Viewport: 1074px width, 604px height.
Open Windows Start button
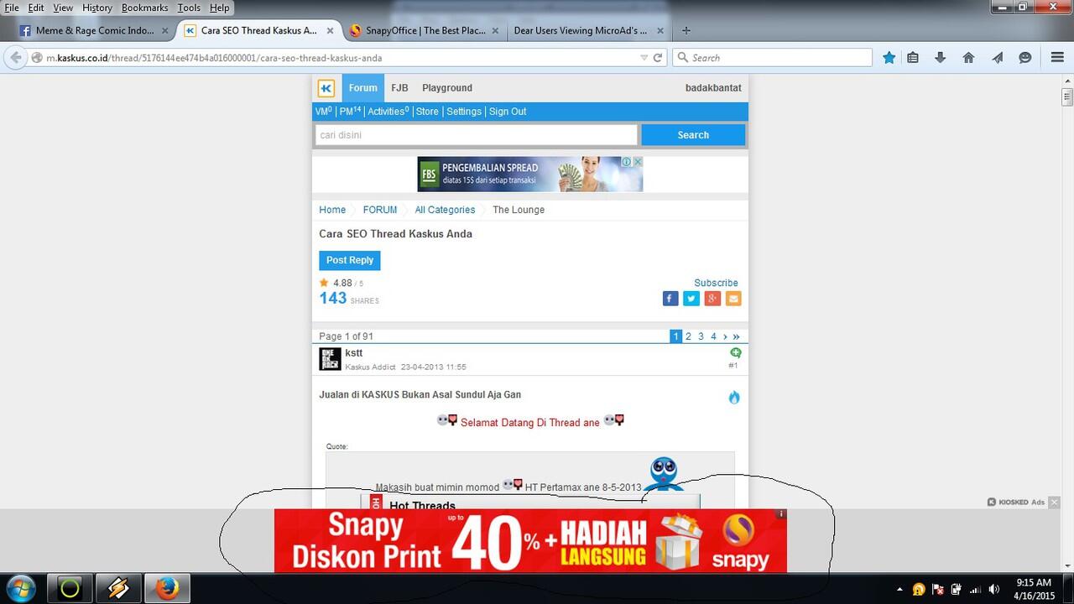pyautogui.click(x=19, y=589)
